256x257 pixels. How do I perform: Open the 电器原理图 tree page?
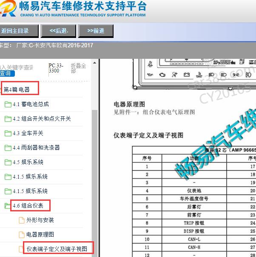[40, 234]
